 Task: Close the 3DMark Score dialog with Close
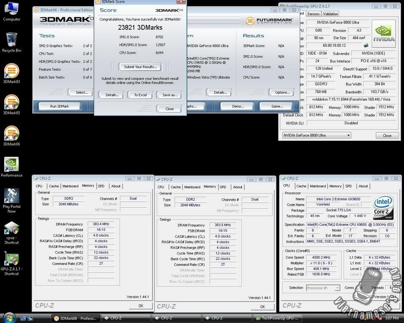pyautogui.click(x=169, y=109)
